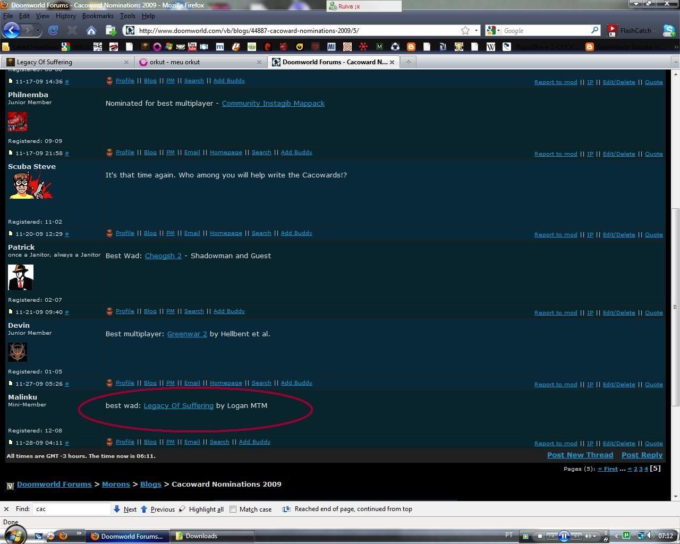Open the Greenwar 2 link
The image size is (680, 544).
click(187, 334)
